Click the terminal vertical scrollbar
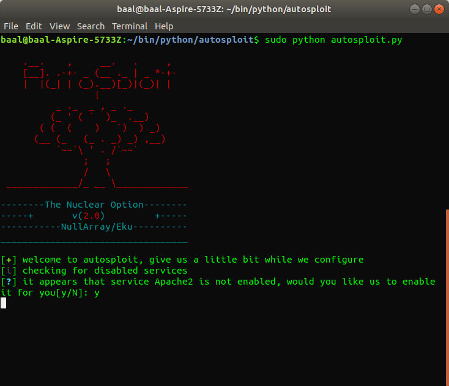This screenshot has height=386, width=449. pyautogui.click(x=447, y=297)
